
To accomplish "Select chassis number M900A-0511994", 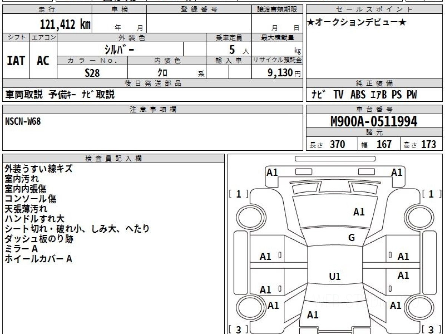I will click(374, 121).
